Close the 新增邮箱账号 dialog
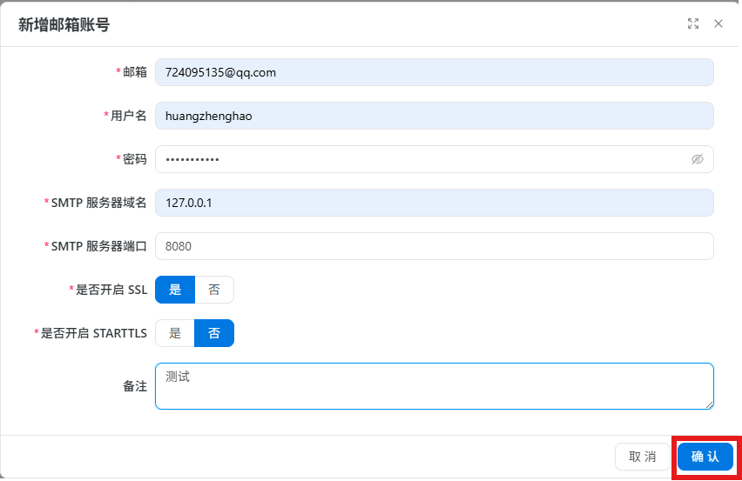 point(718,23)
